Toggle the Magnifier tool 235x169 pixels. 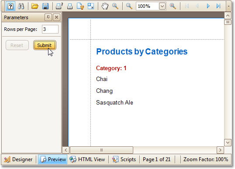(x=115, y=6)
